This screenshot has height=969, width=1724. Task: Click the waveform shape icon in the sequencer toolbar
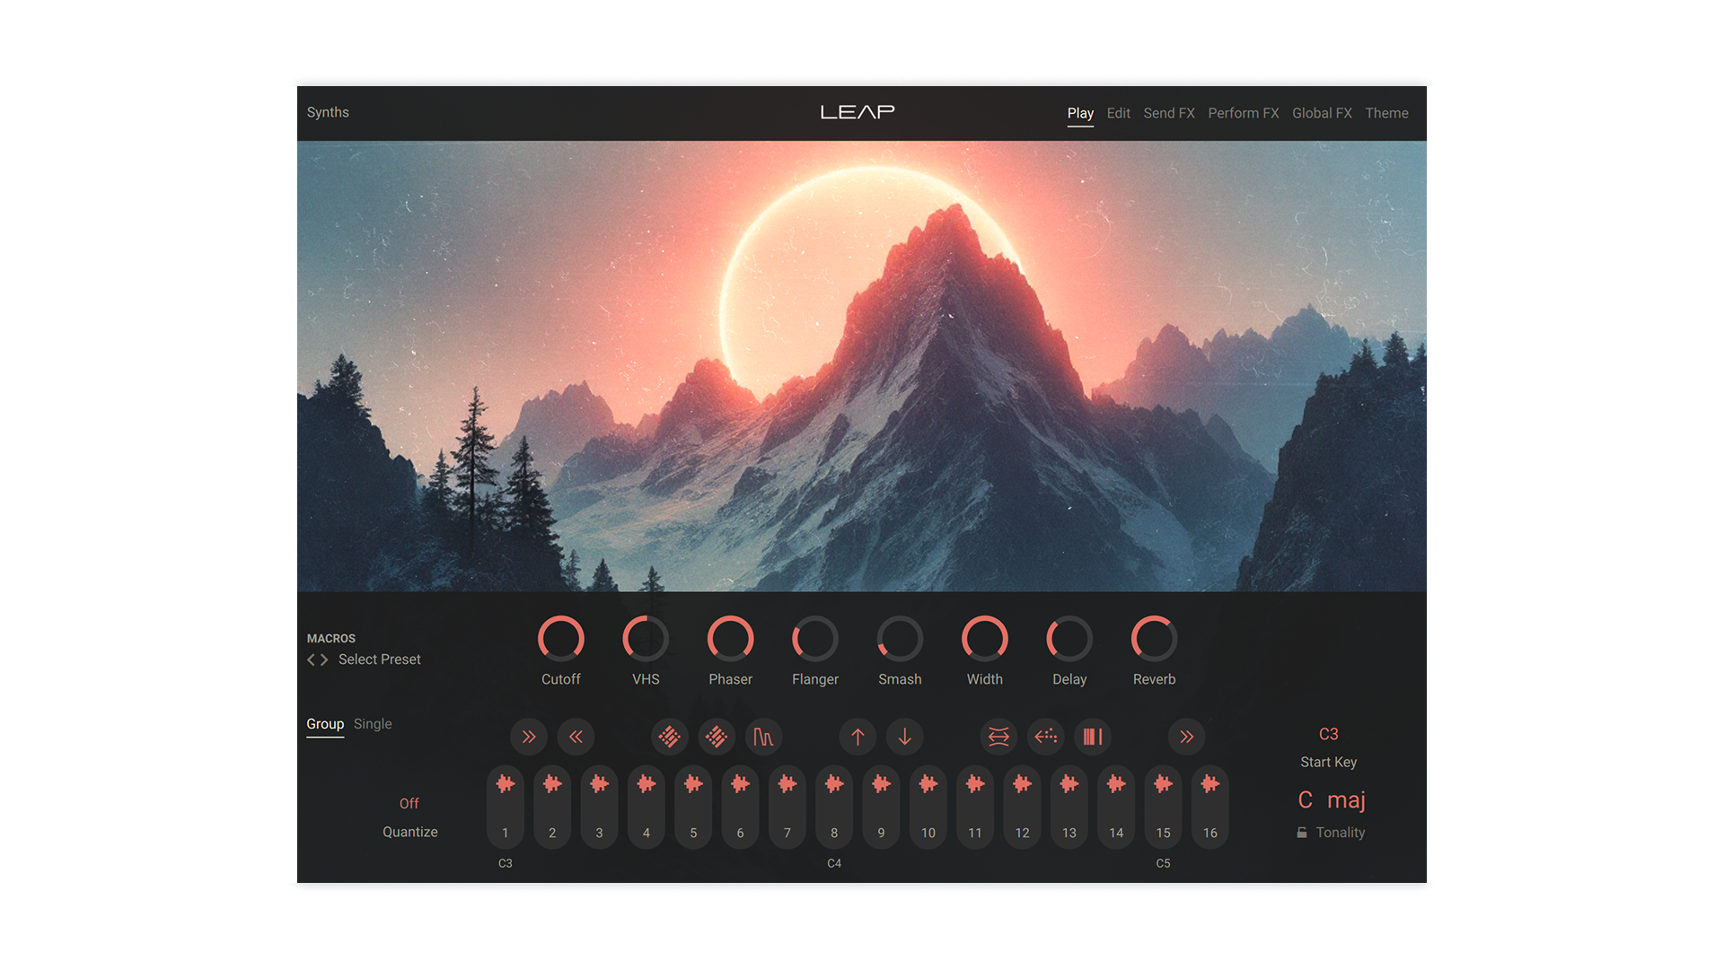click(764, 737)
